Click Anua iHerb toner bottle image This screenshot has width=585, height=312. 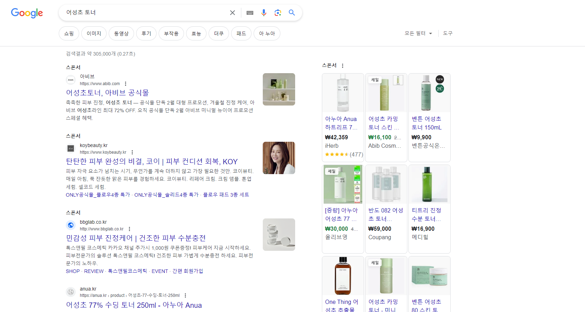pyautogui.click(x=343, y=93)
